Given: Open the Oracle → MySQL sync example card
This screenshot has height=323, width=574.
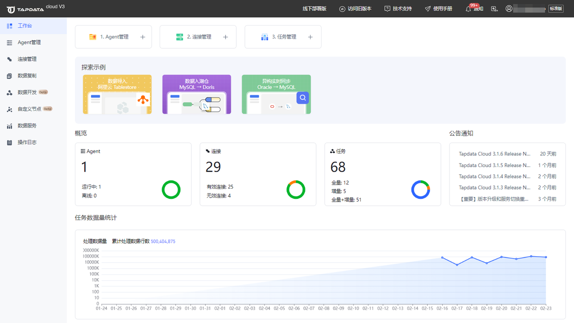Looking at the screenshot, I should 276,94.
